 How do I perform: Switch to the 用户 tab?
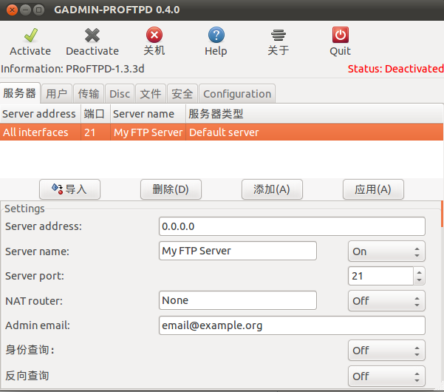coord(57,94)
